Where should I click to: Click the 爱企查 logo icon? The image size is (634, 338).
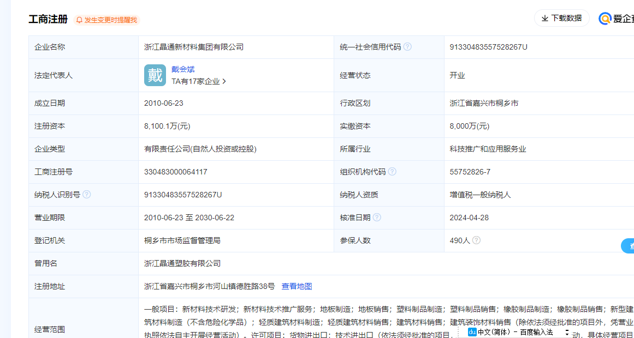605,19
